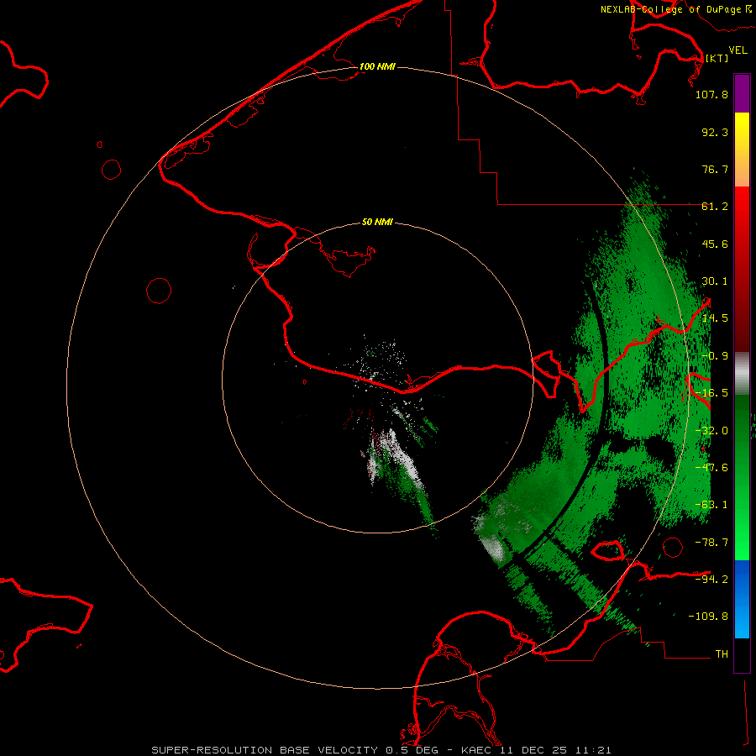
Task: Click the 76.7 velocity scale value
Action: click(715, 169)
